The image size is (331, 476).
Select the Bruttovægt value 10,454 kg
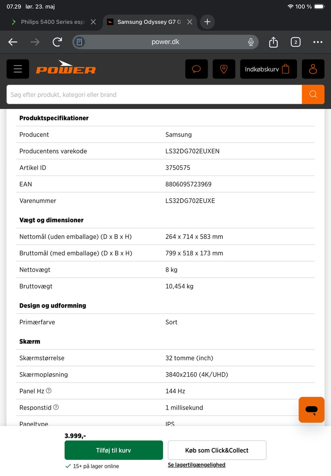[179, 286]
